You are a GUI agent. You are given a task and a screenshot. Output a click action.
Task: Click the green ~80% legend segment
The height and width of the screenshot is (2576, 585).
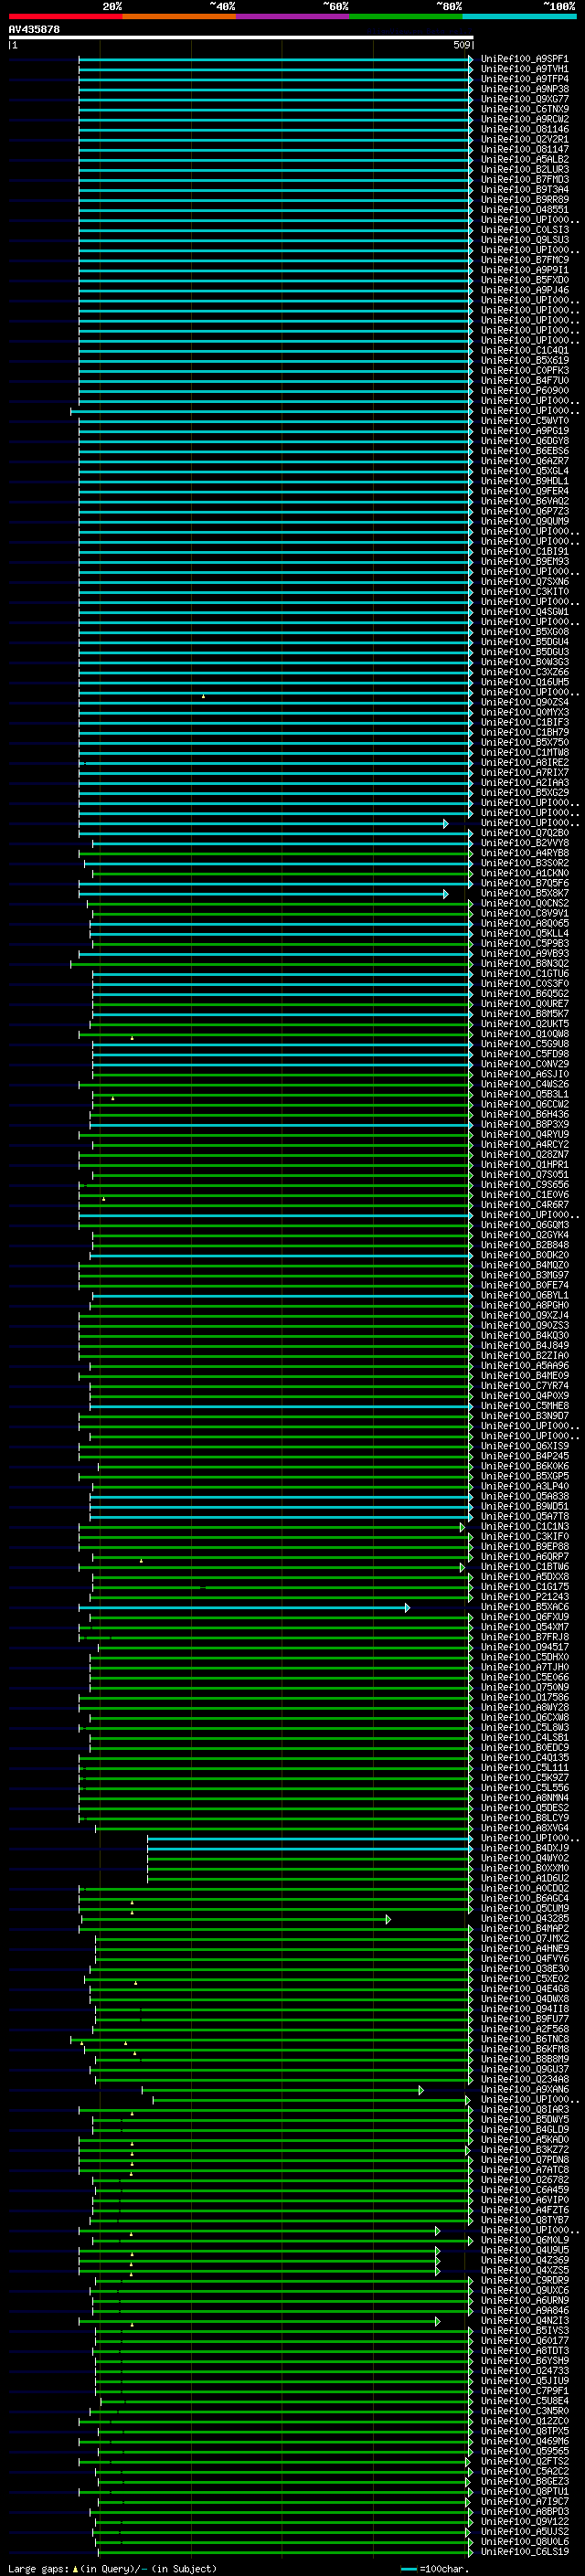pos(406,16)
